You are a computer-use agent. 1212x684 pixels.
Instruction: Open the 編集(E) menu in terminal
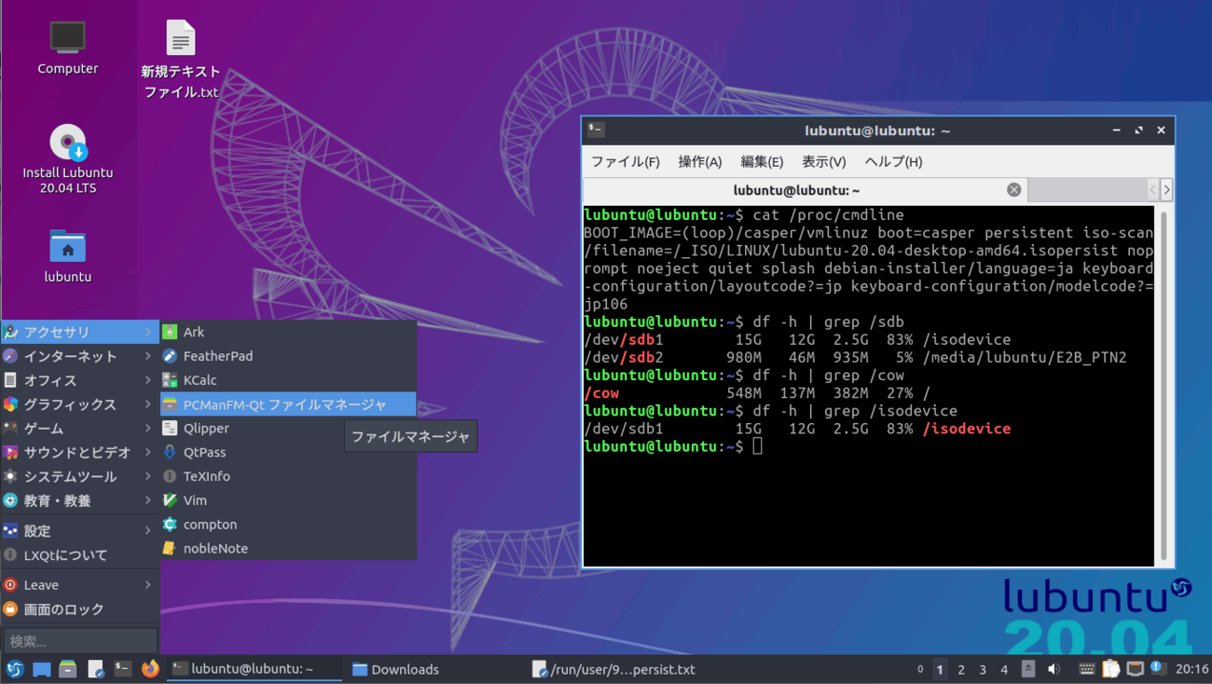click(761, 161)
